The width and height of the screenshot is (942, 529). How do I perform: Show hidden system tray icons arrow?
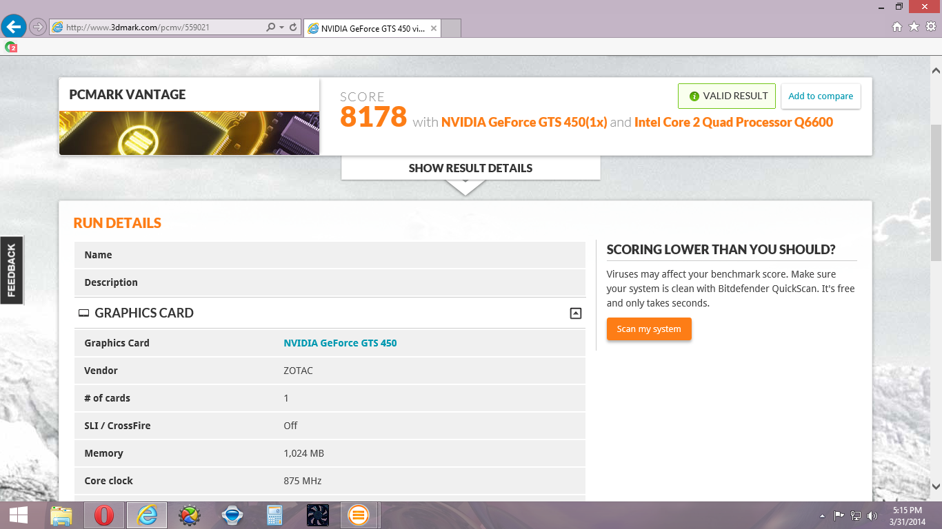pos(822,516)
